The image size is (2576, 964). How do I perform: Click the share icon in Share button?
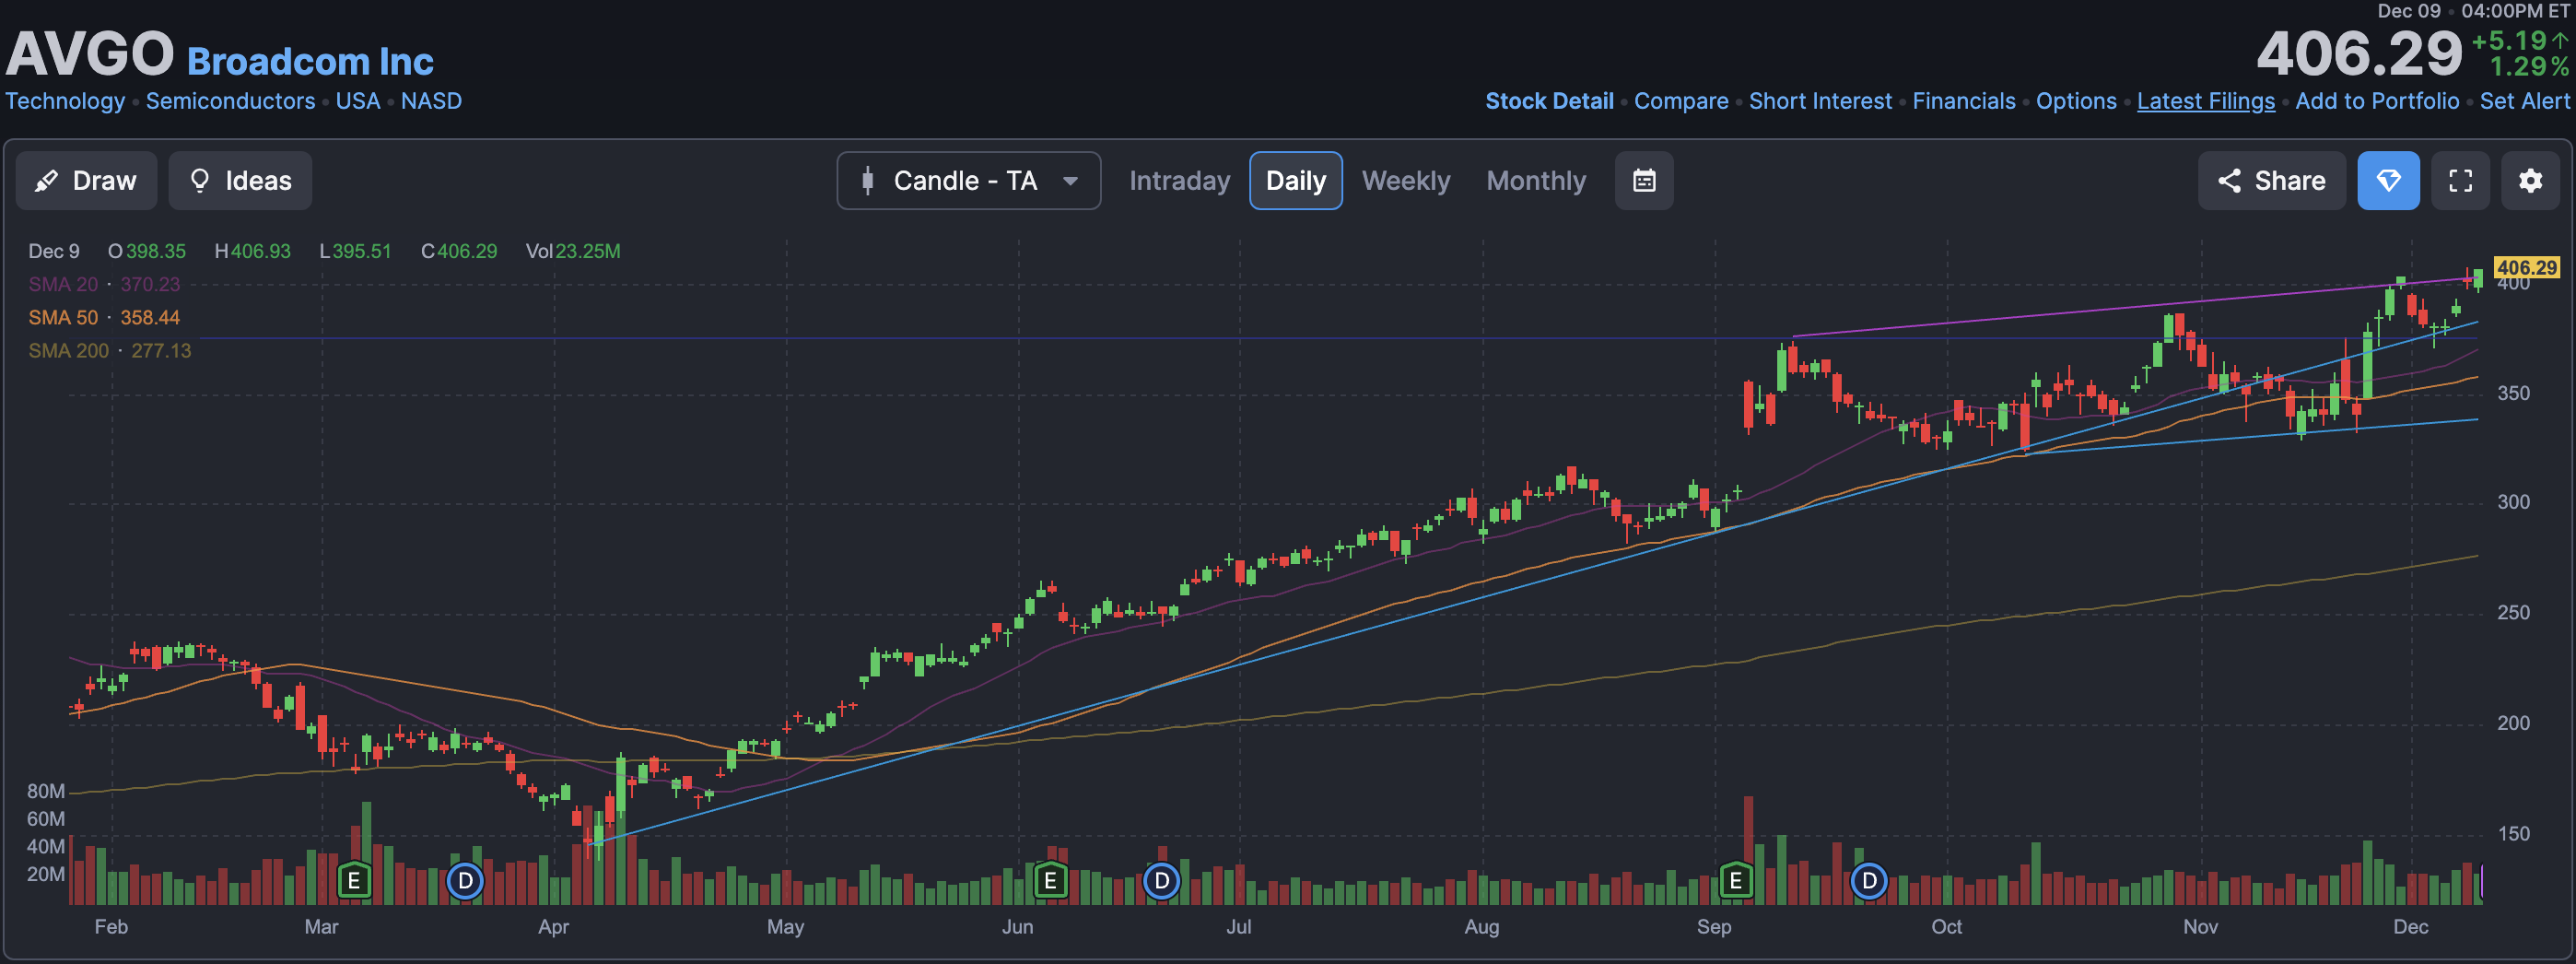point(2229,181)
